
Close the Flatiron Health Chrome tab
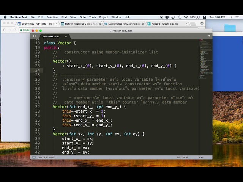(x=100, y=24)
